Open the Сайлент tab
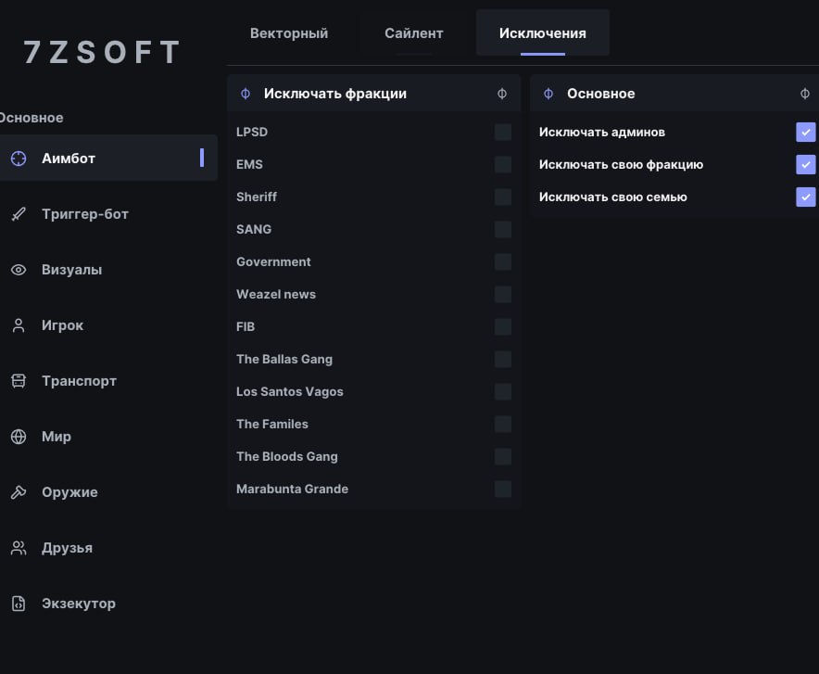 (x=414, y=33)
